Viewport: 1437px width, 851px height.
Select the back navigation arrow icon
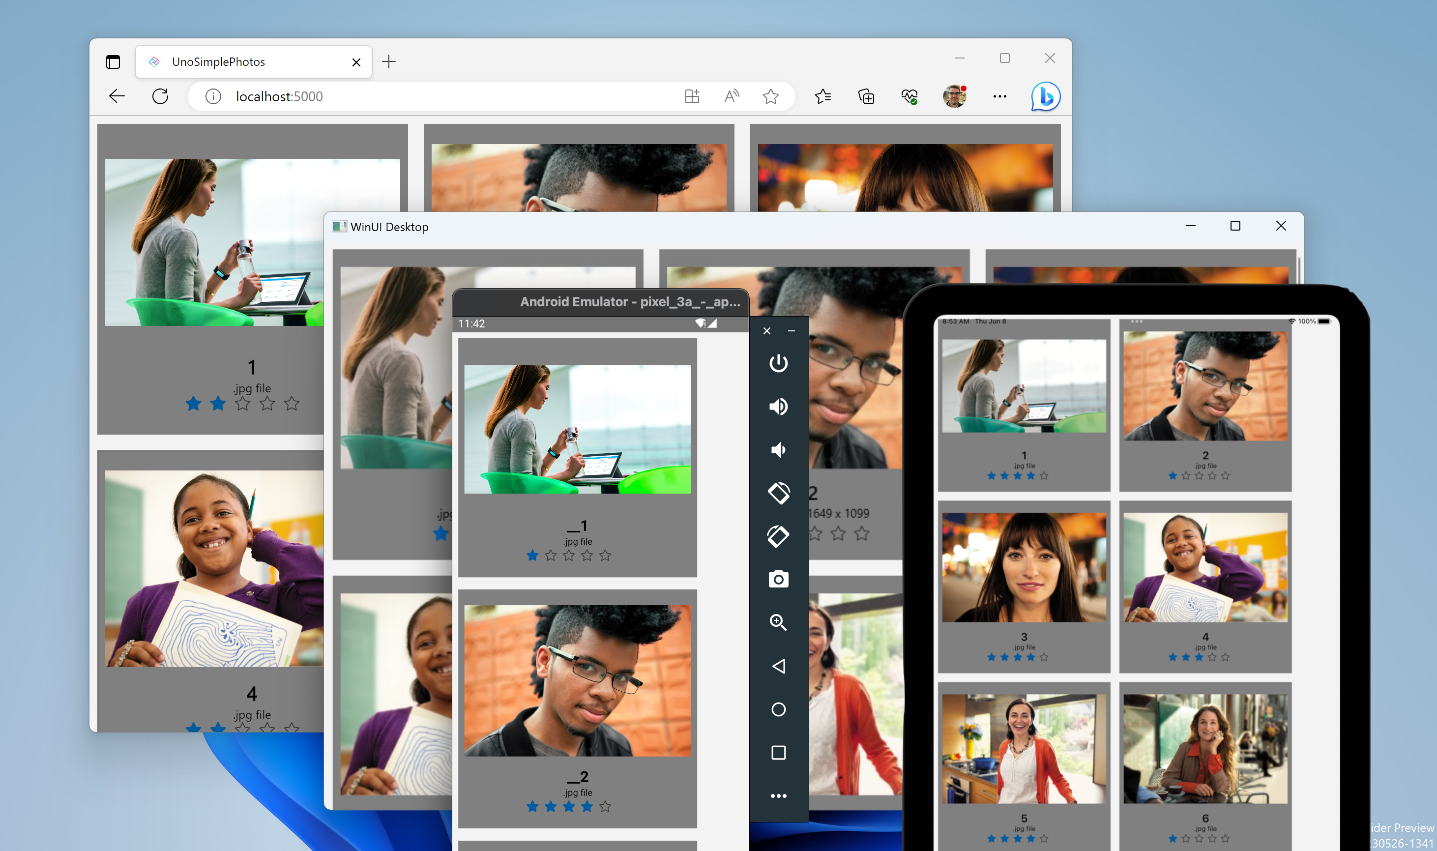pyautogui.click(x=118, y=96)
